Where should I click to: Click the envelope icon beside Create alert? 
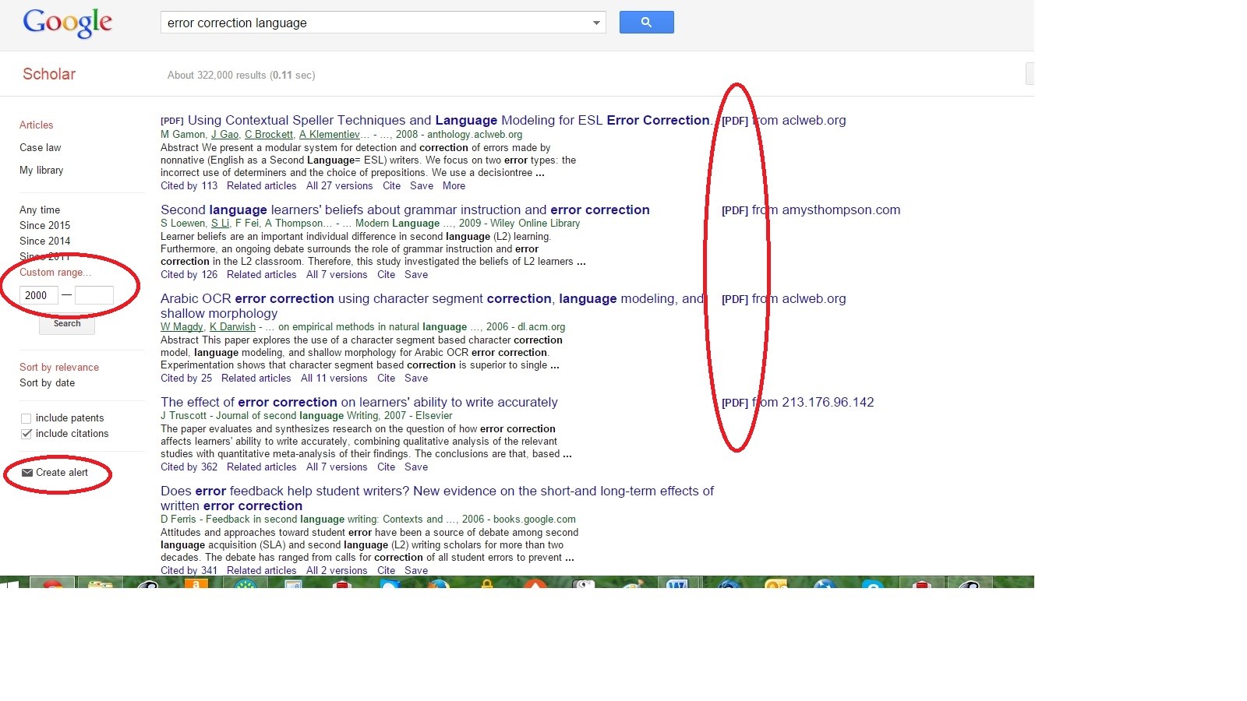27,473
